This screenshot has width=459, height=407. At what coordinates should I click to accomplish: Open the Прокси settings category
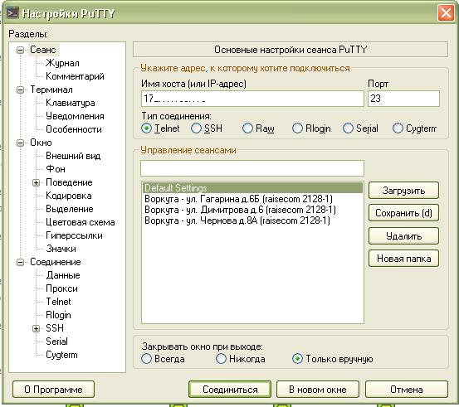tap(61, 288)
